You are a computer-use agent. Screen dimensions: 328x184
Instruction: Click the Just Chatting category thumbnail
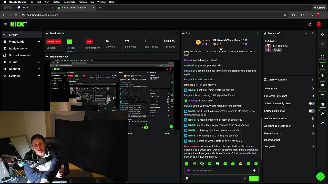268,48
